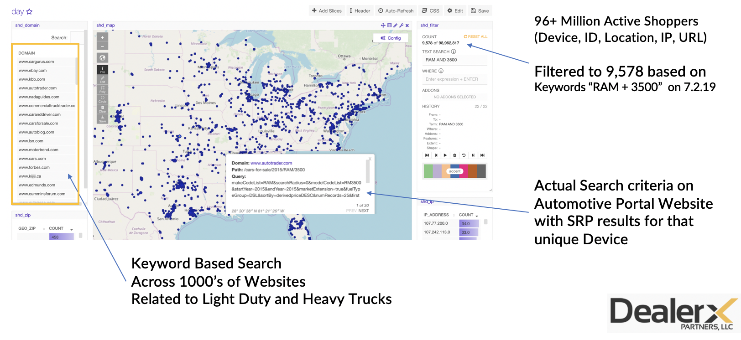The width and height of the screenshot is (741, 340).
Task: Select www.kbb.com domain row
Action: click(46, 79)
